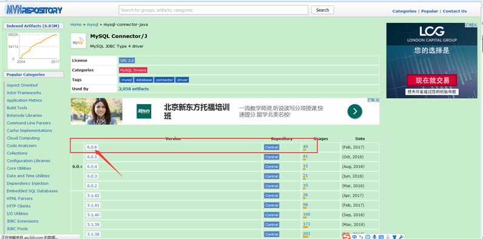483x239 pixels.
Task: Open the Sogou skin (shirt) icon
Action: [x=394, y=237]
